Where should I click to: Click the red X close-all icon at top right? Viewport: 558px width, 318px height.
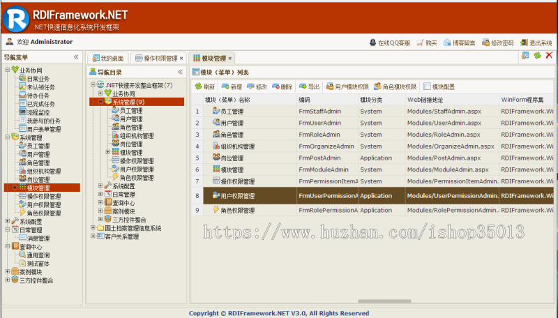click(x=549, y=55)
